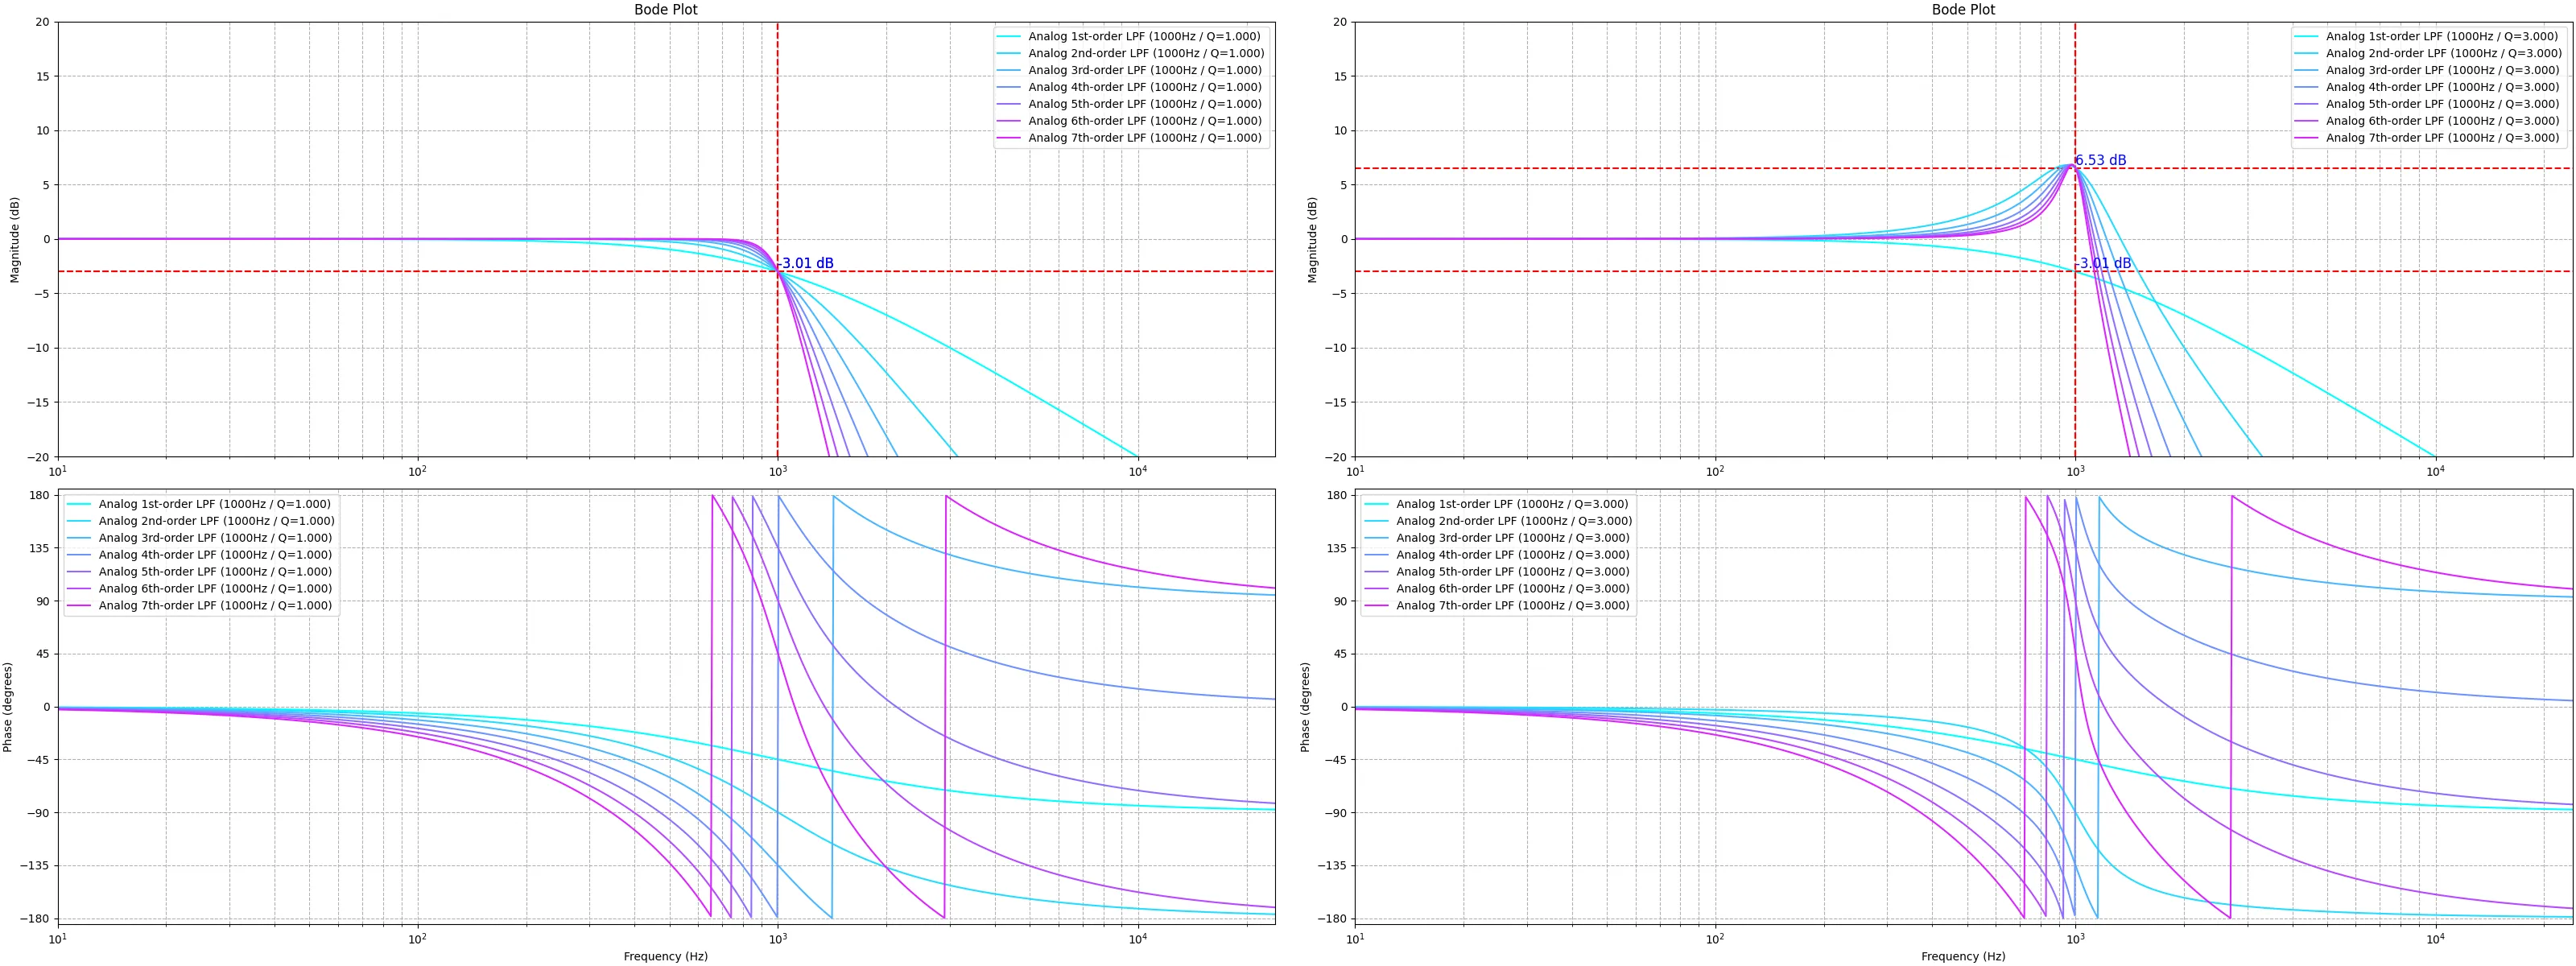The height and width of the screenshot is (966, 2576).
Task: Click 7th-order line swatch in Q=1.000 magnitude legend
Action: (1009, 138)
